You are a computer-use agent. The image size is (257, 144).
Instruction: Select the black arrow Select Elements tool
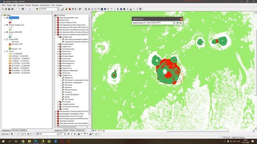(118, 9)
